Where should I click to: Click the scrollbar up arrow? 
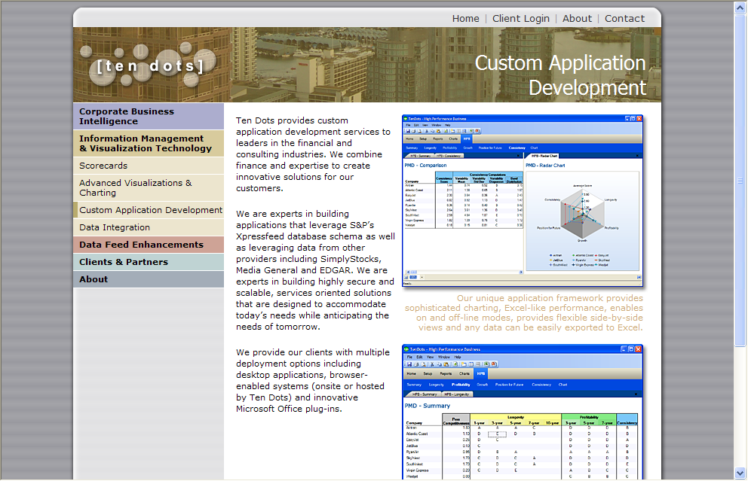coord(740,7)
